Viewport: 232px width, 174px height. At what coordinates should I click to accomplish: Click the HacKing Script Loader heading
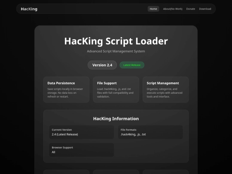tap(116, 41)
